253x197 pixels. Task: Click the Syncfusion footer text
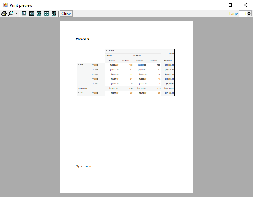click(x=83, y=166)
